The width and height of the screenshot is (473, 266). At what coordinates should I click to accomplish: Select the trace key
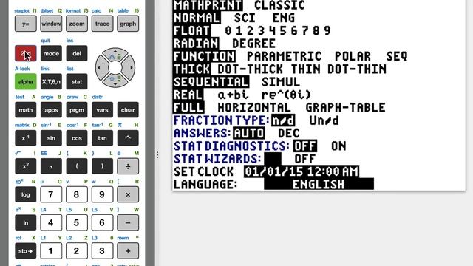tap(102, 24)
